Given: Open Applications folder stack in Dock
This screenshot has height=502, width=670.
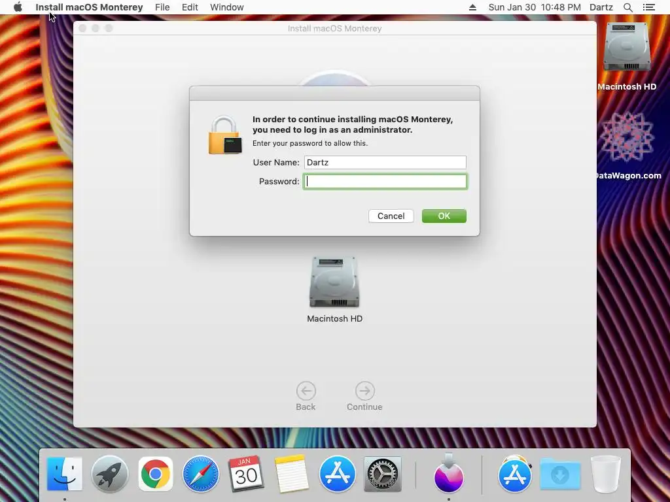Looking at the screenshot, I should coord(514,474).
